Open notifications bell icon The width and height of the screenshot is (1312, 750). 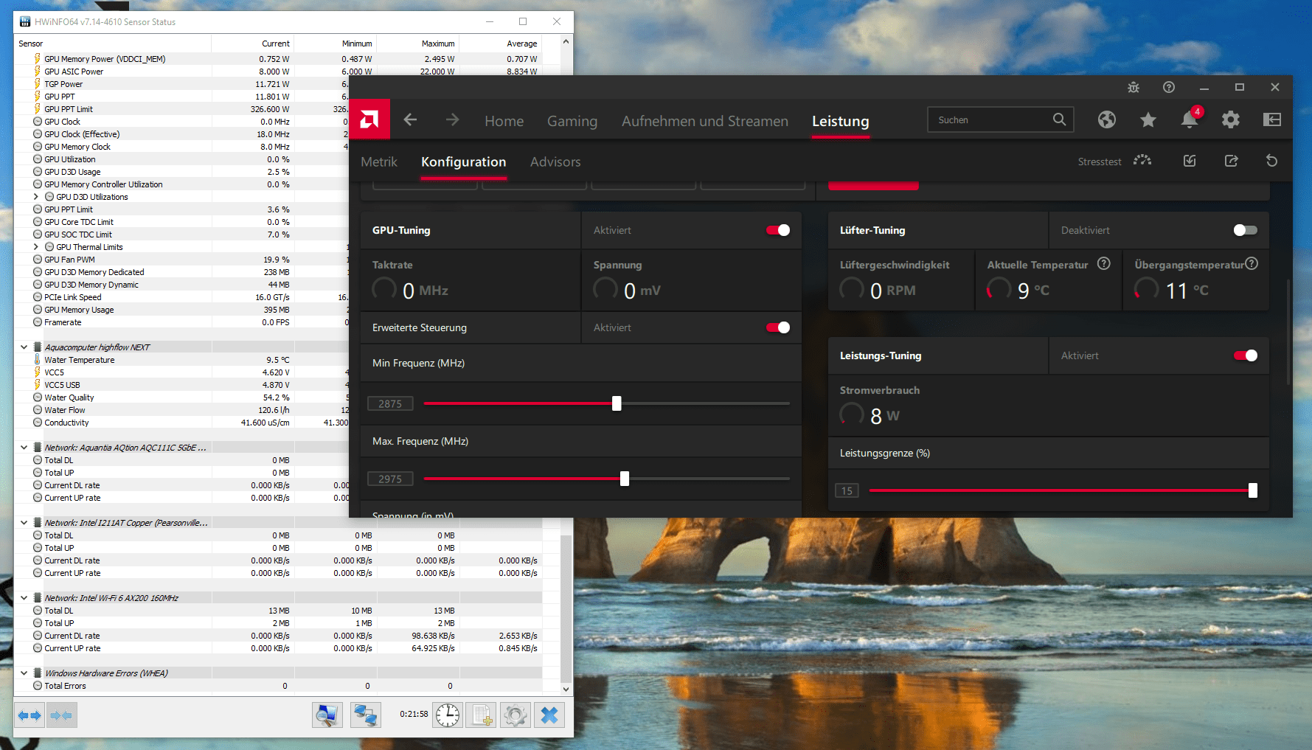tap(1190, 119)
